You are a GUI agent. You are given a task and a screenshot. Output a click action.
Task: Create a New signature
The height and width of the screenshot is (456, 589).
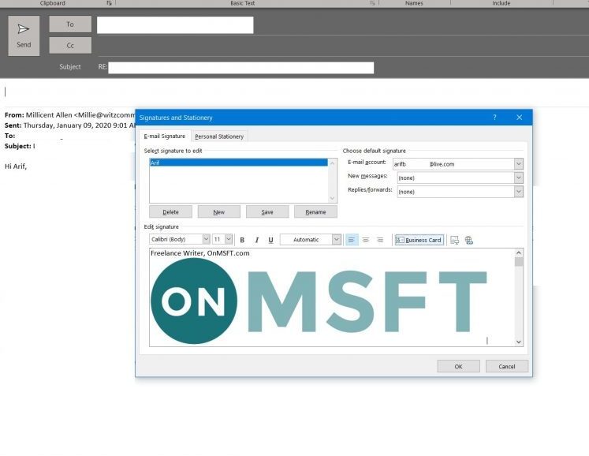coord(218,211)
